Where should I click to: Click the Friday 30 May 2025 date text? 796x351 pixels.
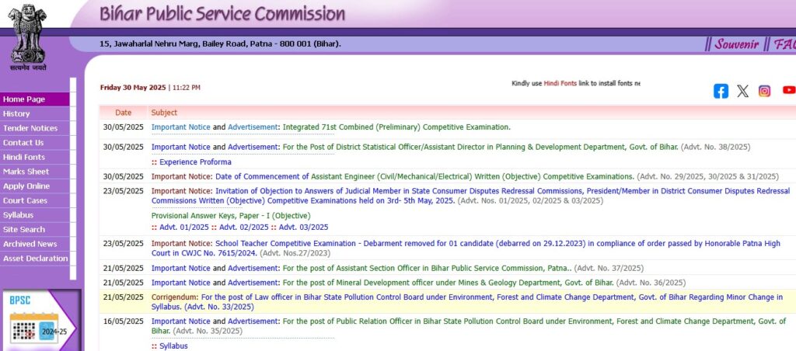pyautogui.click(x=133, y=88)
